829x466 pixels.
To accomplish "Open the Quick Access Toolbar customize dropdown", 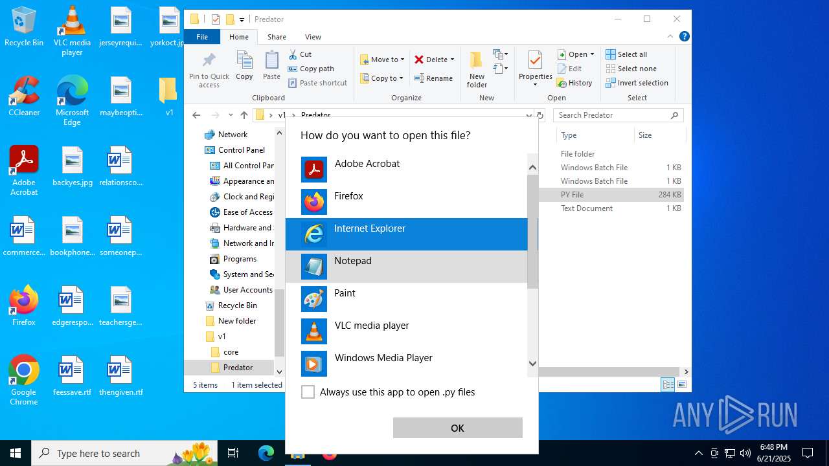I will tap(242, 19).
